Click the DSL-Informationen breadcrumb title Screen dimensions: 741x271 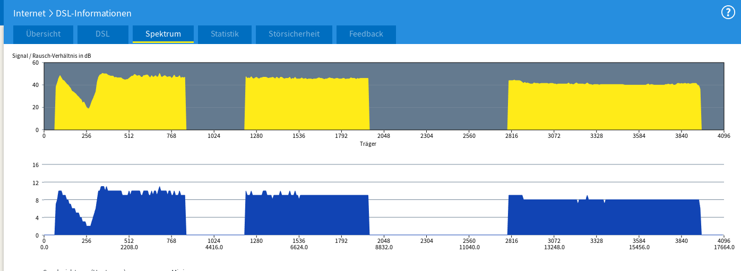click(93, 13)
